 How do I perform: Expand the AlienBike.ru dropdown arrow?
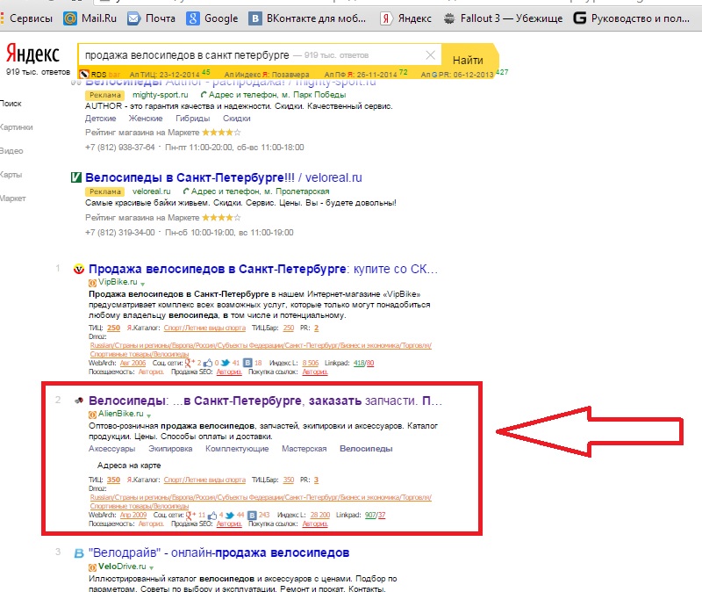[x=148, y=415]
